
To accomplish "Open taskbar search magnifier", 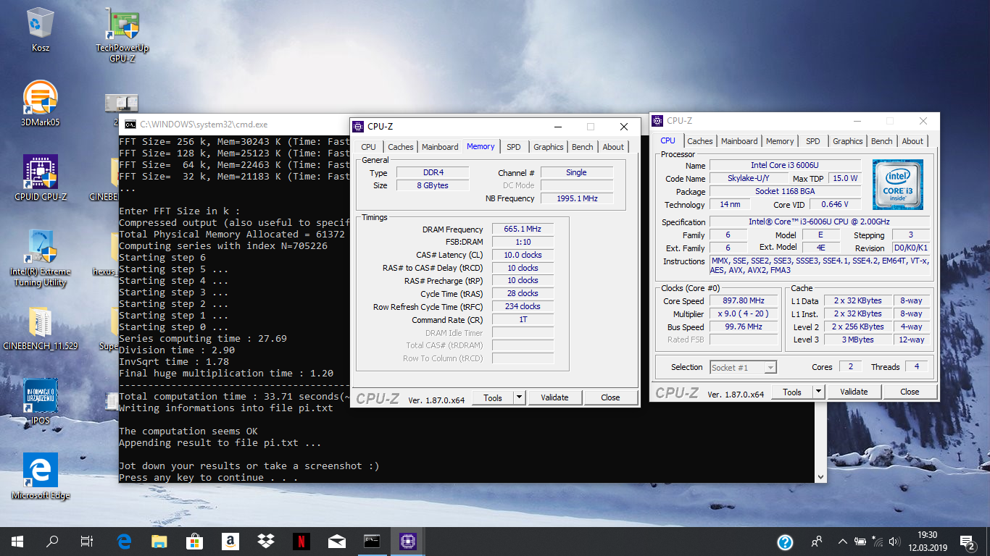I will point(52,542).
